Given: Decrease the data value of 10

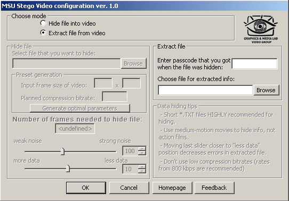Looking at the screenshot, I should (142, 171).
